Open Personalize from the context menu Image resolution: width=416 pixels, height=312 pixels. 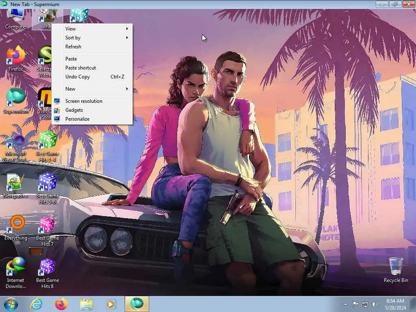click(92, 119)
